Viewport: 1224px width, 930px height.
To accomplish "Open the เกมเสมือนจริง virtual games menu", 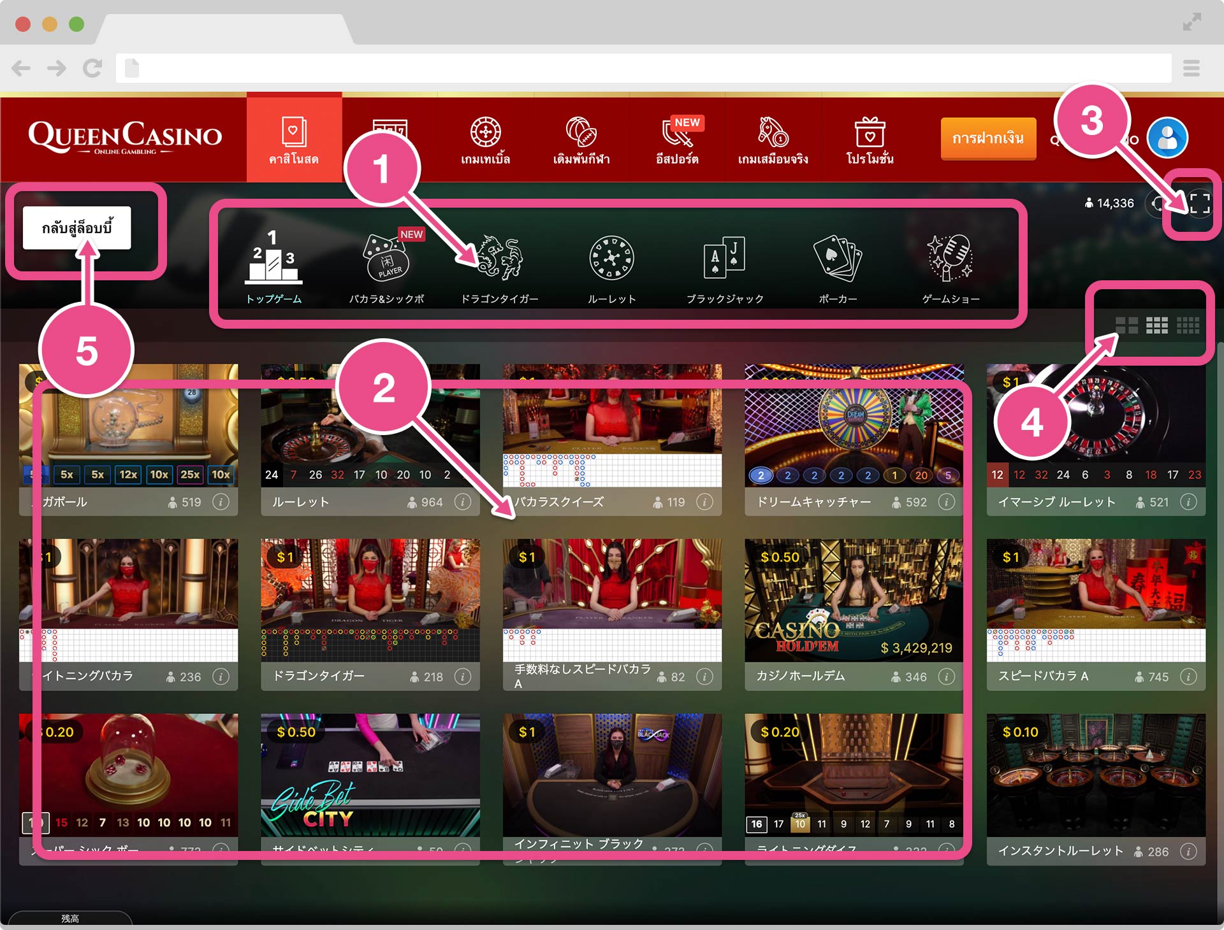I will tap(773, 141).
